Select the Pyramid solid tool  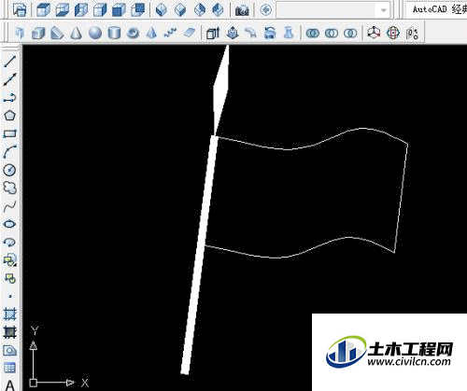click(x=151, y=33)
